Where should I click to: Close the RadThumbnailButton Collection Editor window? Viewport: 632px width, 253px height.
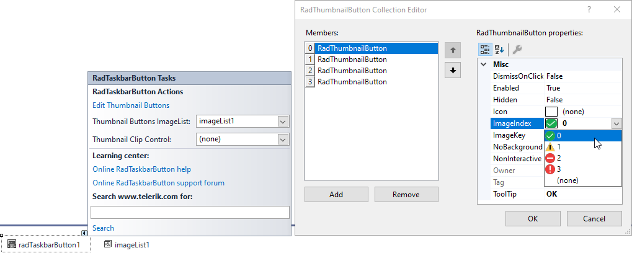[616, 10]
